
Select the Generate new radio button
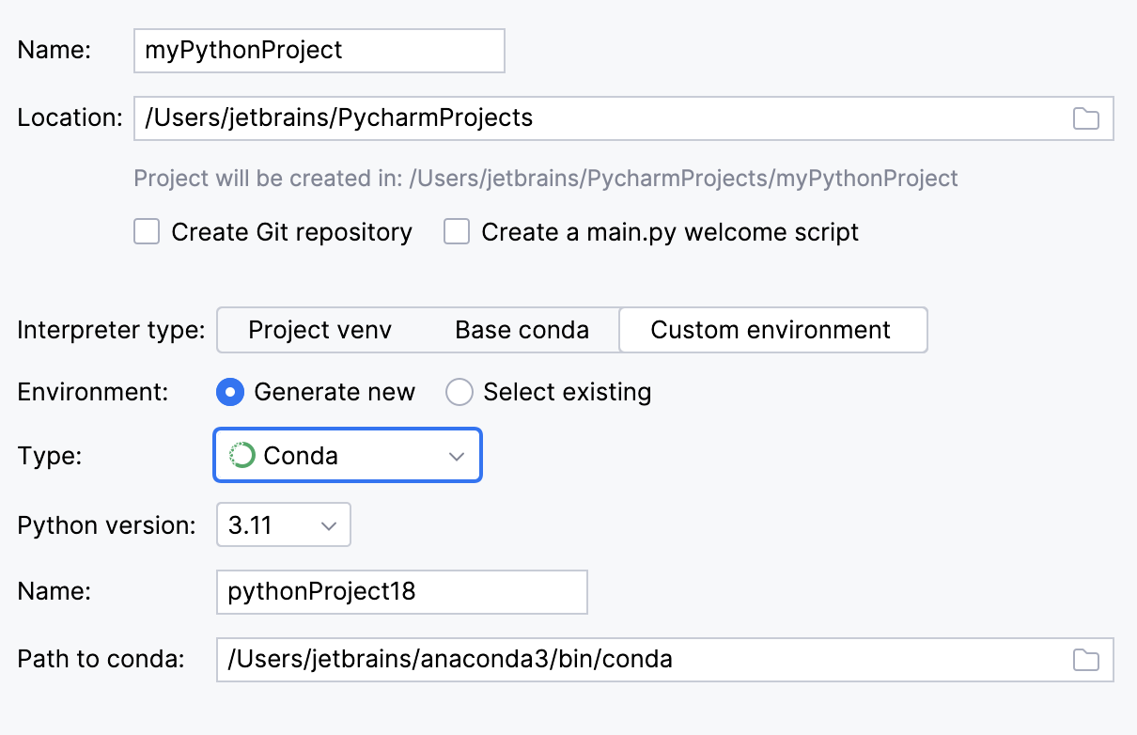click(x=230, y=392)
